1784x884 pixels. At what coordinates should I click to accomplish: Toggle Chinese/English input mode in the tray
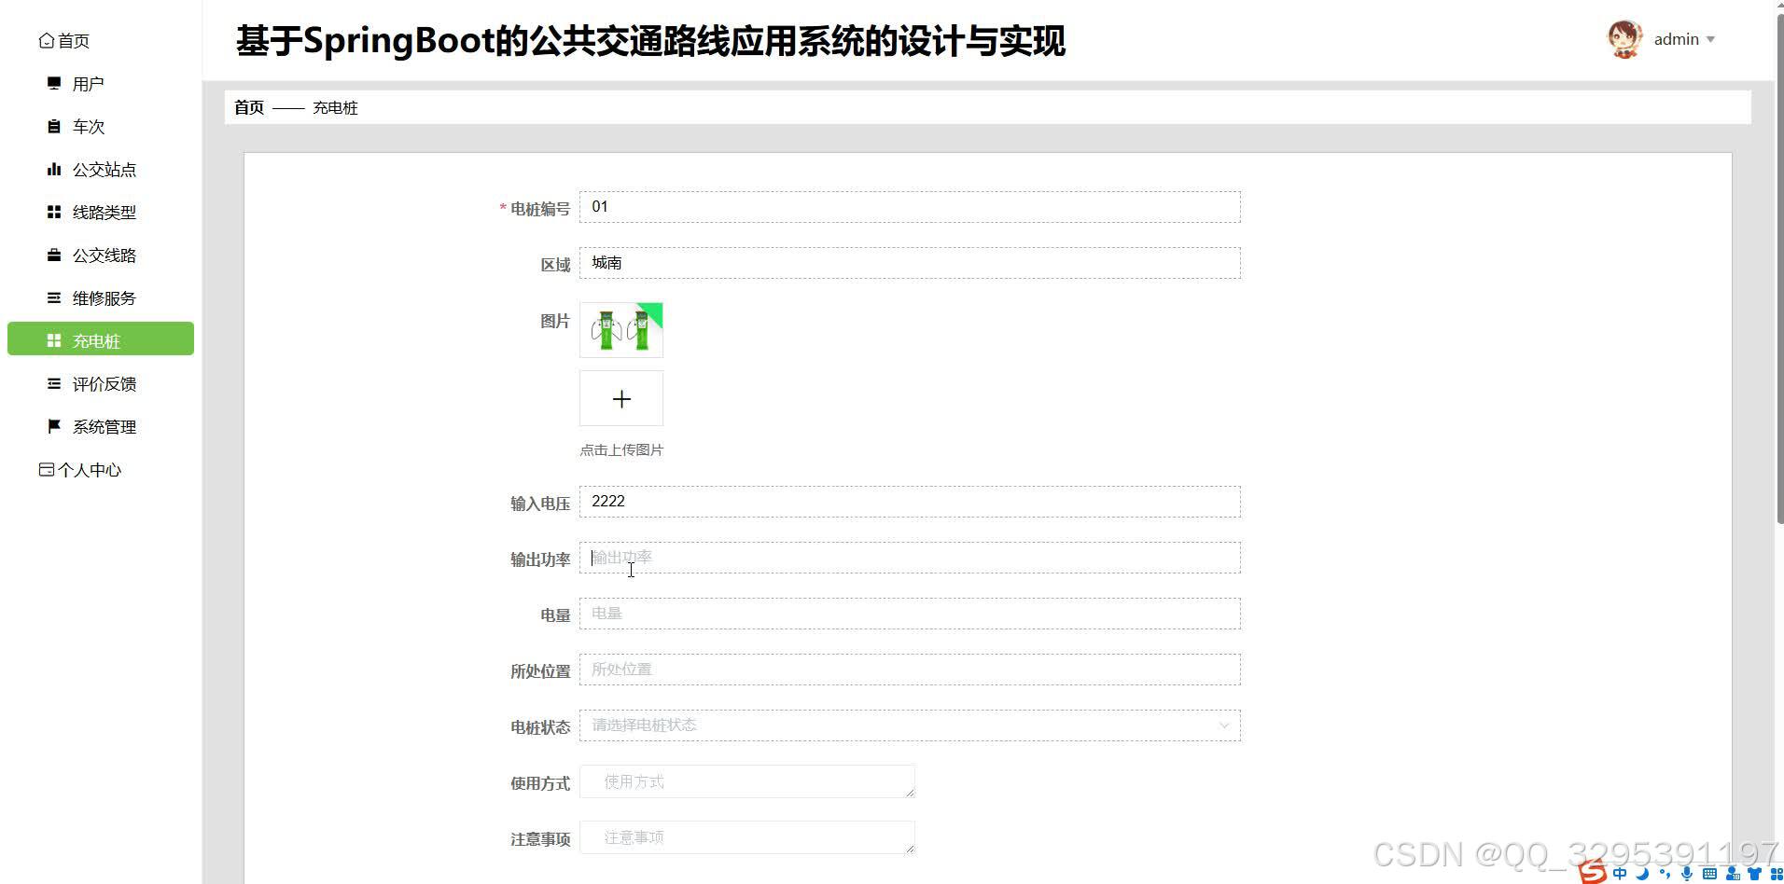[x=1621, y=874]
